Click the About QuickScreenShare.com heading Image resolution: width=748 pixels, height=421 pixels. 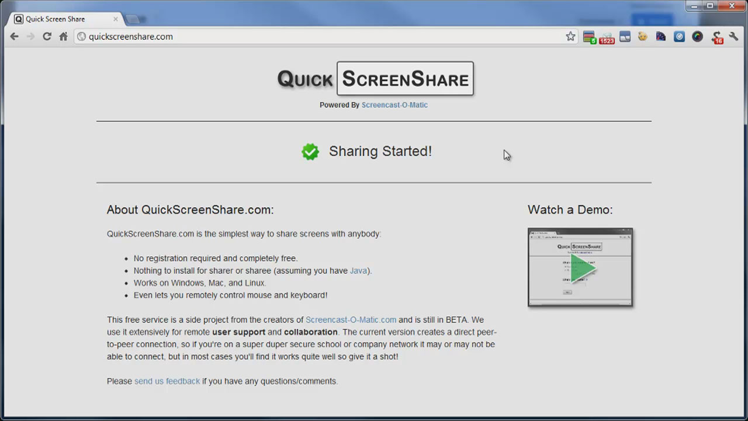190,210
